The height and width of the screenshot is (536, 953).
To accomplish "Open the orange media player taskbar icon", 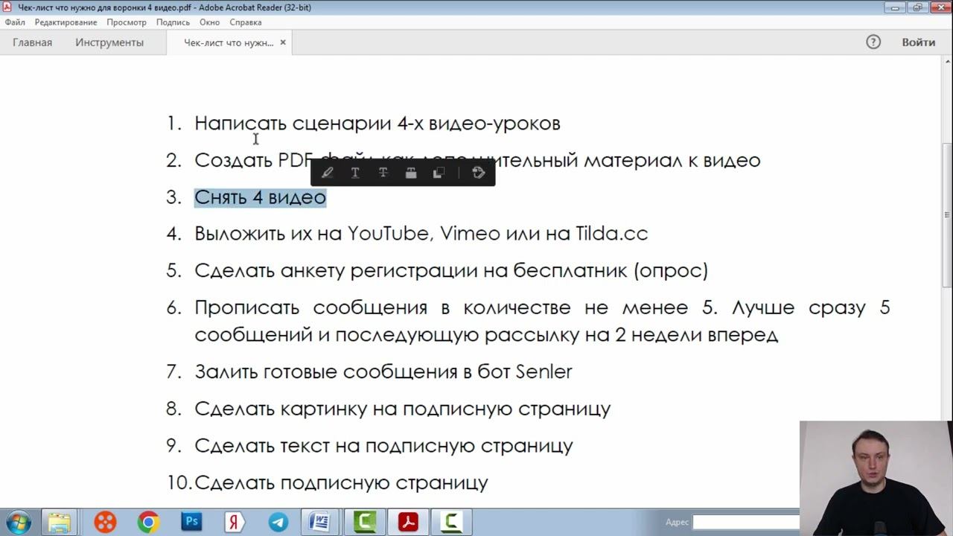I will [x=105, y=522].
